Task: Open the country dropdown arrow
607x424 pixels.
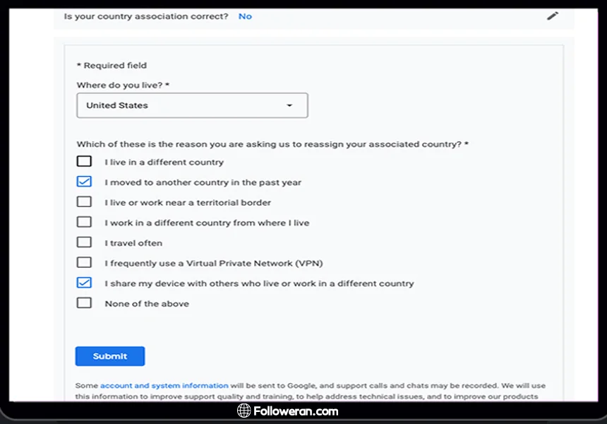Action: [289, 106]
